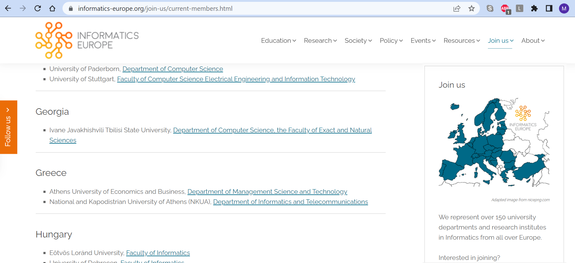This screenshot has width=575, height=263.
Task: Bookmark this page with the star icon
Action: pyautogui.click(x=472, y=9)
